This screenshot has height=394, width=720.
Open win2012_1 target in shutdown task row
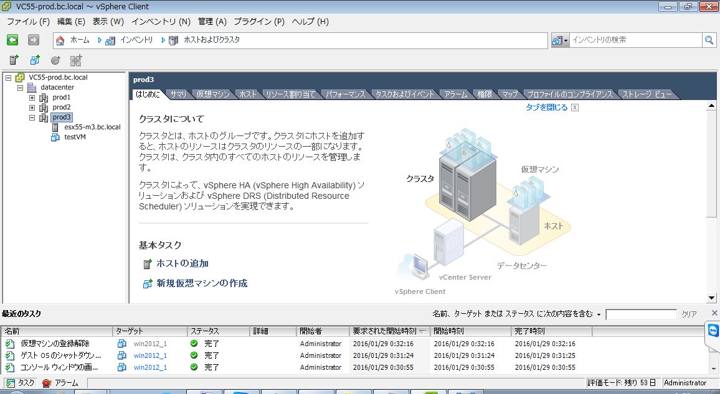pyautogui.click(x=150, y=355)
